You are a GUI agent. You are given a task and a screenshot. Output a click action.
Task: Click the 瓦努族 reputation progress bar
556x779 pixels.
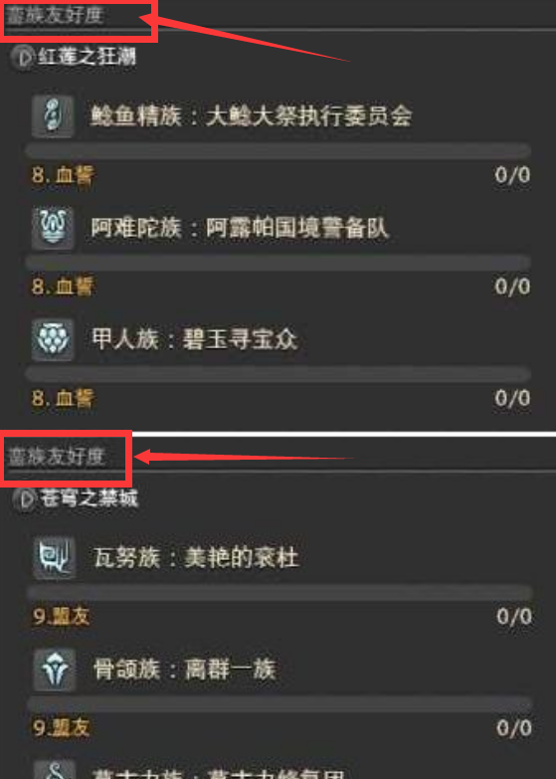279,592
